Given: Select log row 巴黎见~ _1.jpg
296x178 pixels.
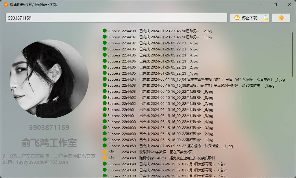Looking at the screenshot, I should coord(158,37).
